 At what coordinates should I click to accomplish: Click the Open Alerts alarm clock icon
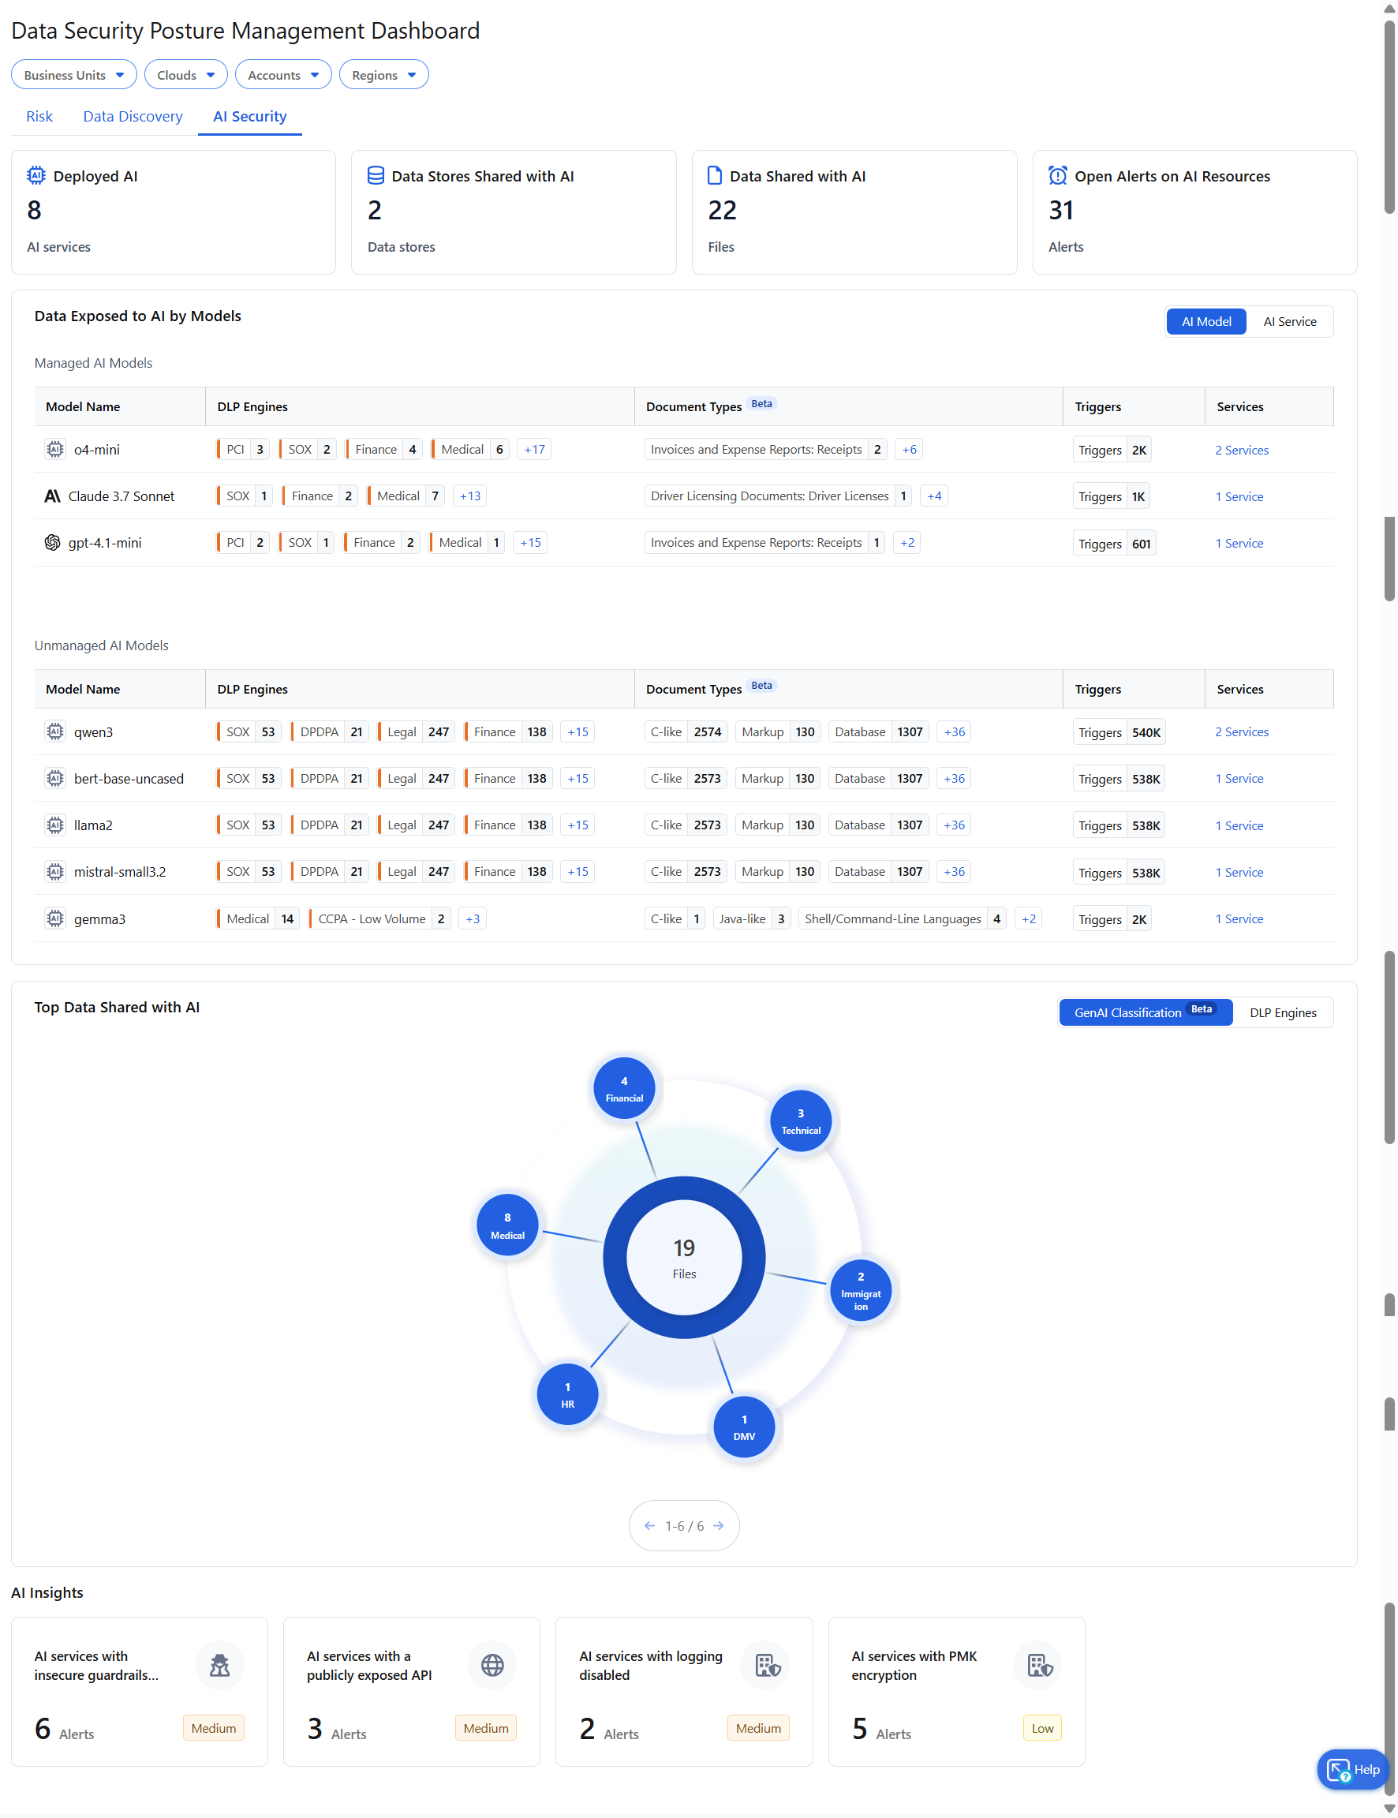1057,175
